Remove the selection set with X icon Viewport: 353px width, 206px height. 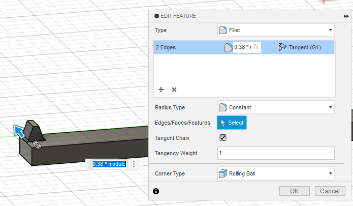(x=174, y=90)
